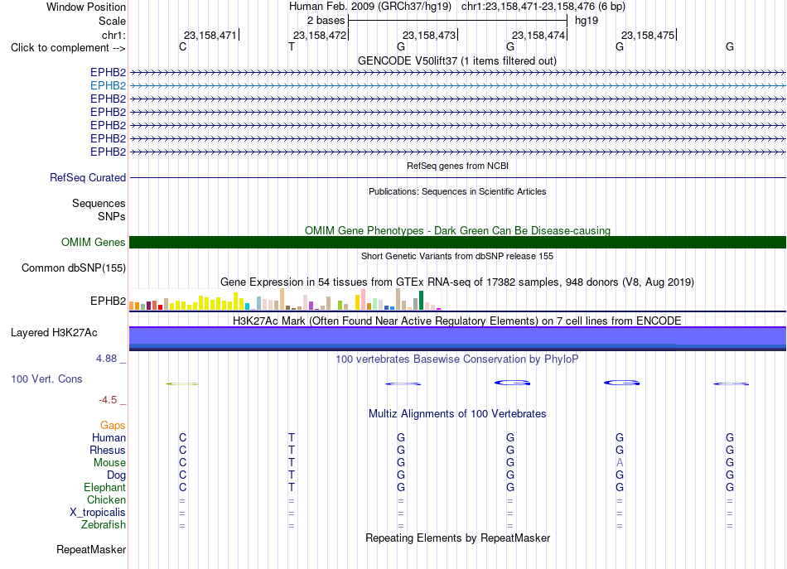Click the dark green OMIM gene bar
Image resolution: width=787 pixels, height=569 pixels.
(x=457, y=243)
